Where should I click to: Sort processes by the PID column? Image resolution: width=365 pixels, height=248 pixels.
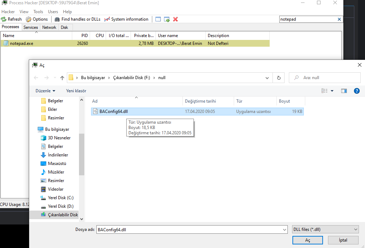pyautogui.click(x=81, y=36)
